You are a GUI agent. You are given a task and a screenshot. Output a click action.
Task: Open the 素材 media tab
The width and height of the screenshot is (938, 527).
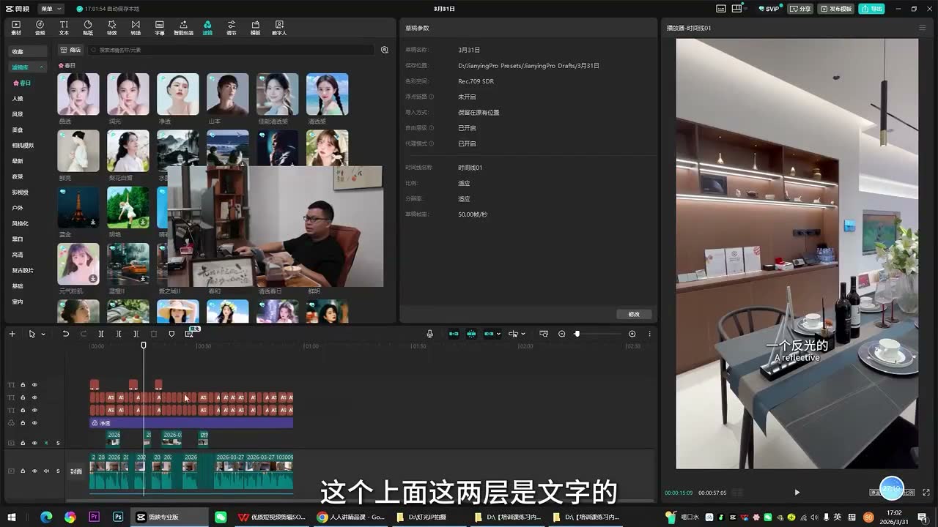(16, 28)
